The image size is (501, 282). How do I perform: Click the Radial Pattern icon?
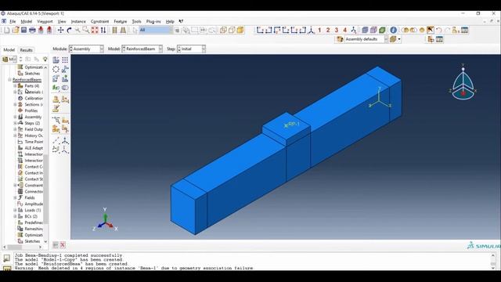[56, 69]
